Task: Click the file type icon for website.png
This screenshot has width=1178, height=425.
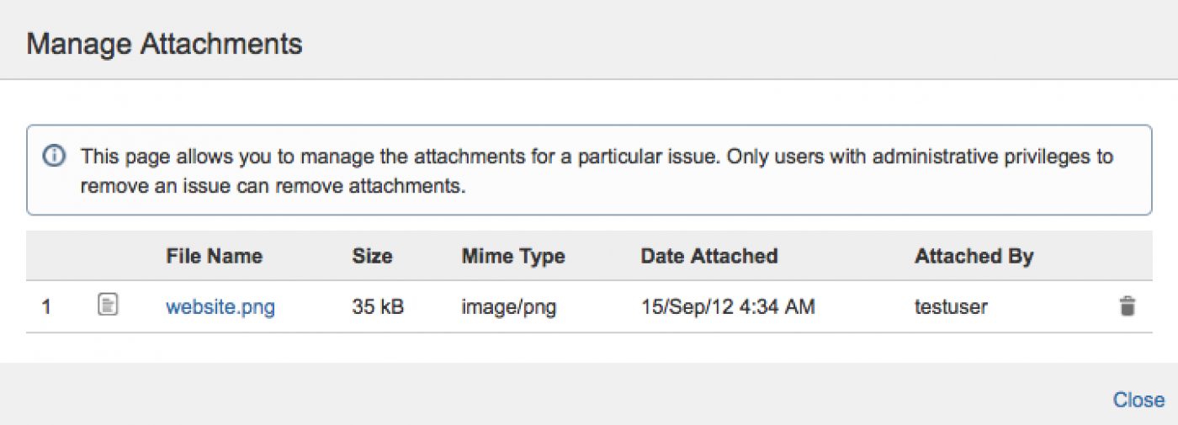Action: [107, 305]
